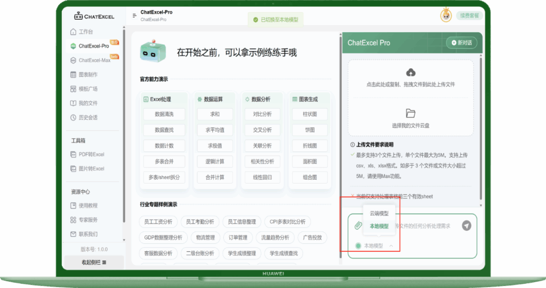Screen dimensions: 546x288
Task: Open the 工作台 home icon
Action: [x=73, y=31]
